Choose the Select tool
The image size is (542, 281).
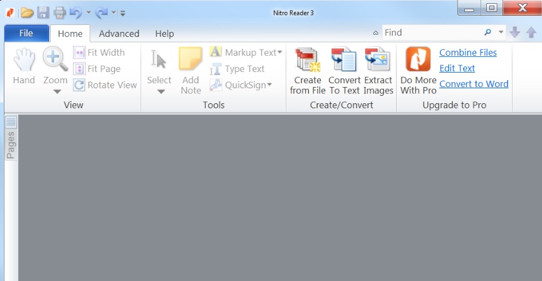pos(159,66)
